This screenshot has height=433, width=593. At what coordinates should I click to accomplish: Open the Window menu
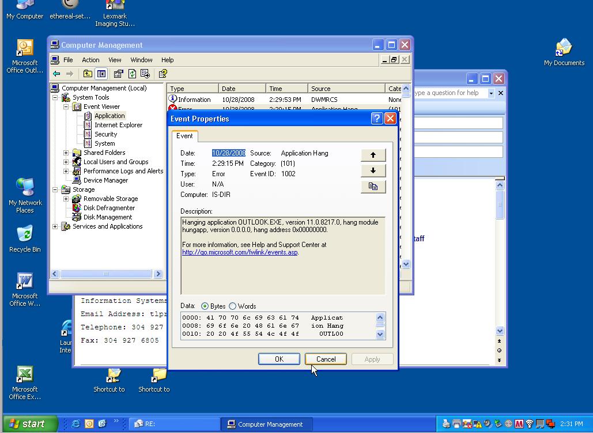click(x=141, y=60)
